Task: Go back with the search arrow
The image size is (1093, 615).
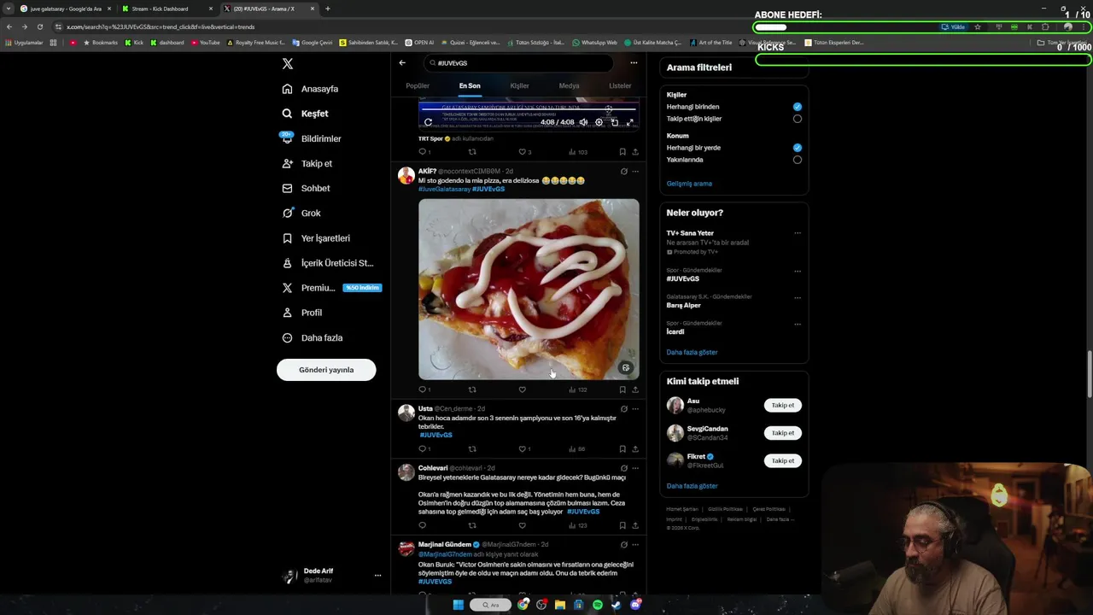Action: [x=402, y=62]
